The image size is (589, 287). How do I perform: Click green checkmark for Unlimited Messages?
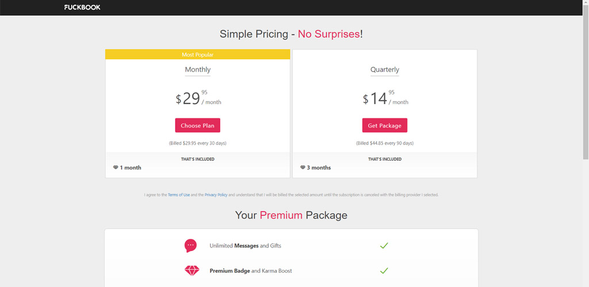384,246
